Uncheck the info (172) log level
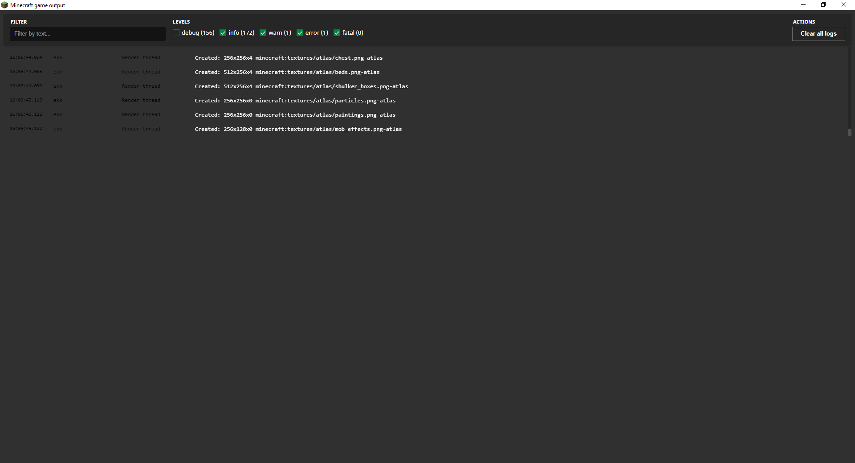The image size is (855, 463). (223, 33)
